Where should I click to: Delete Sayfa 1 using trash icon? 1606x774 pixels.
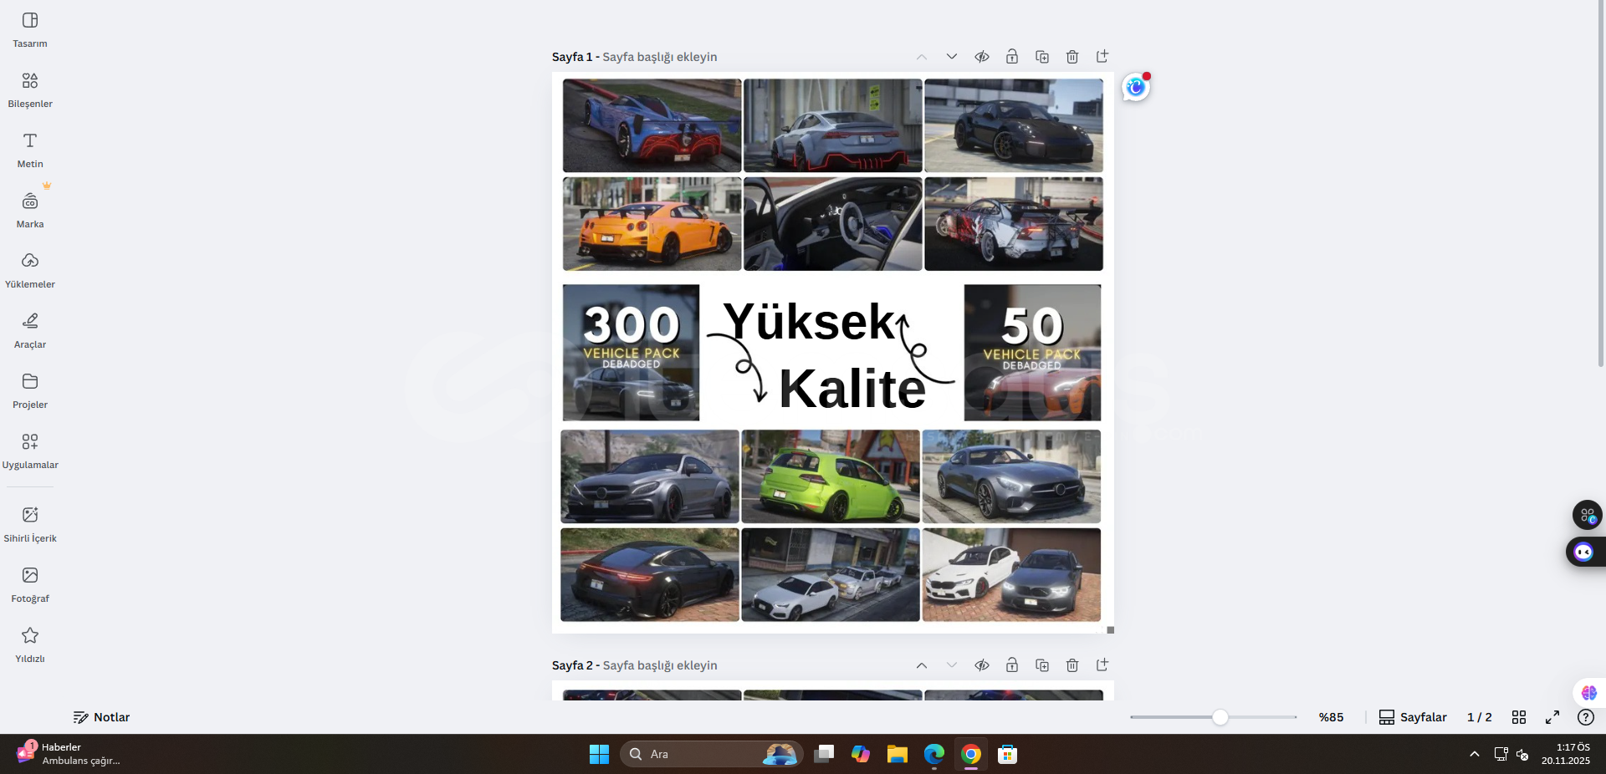(1072, 57)
